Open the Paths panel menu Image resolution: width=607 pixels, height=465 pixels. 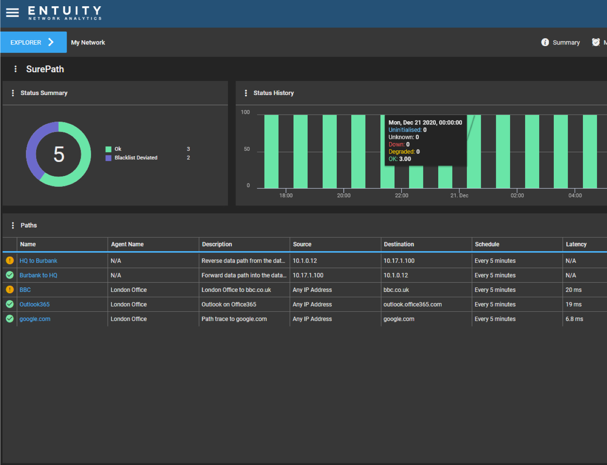pyautogui.click(x=13, y=225)
